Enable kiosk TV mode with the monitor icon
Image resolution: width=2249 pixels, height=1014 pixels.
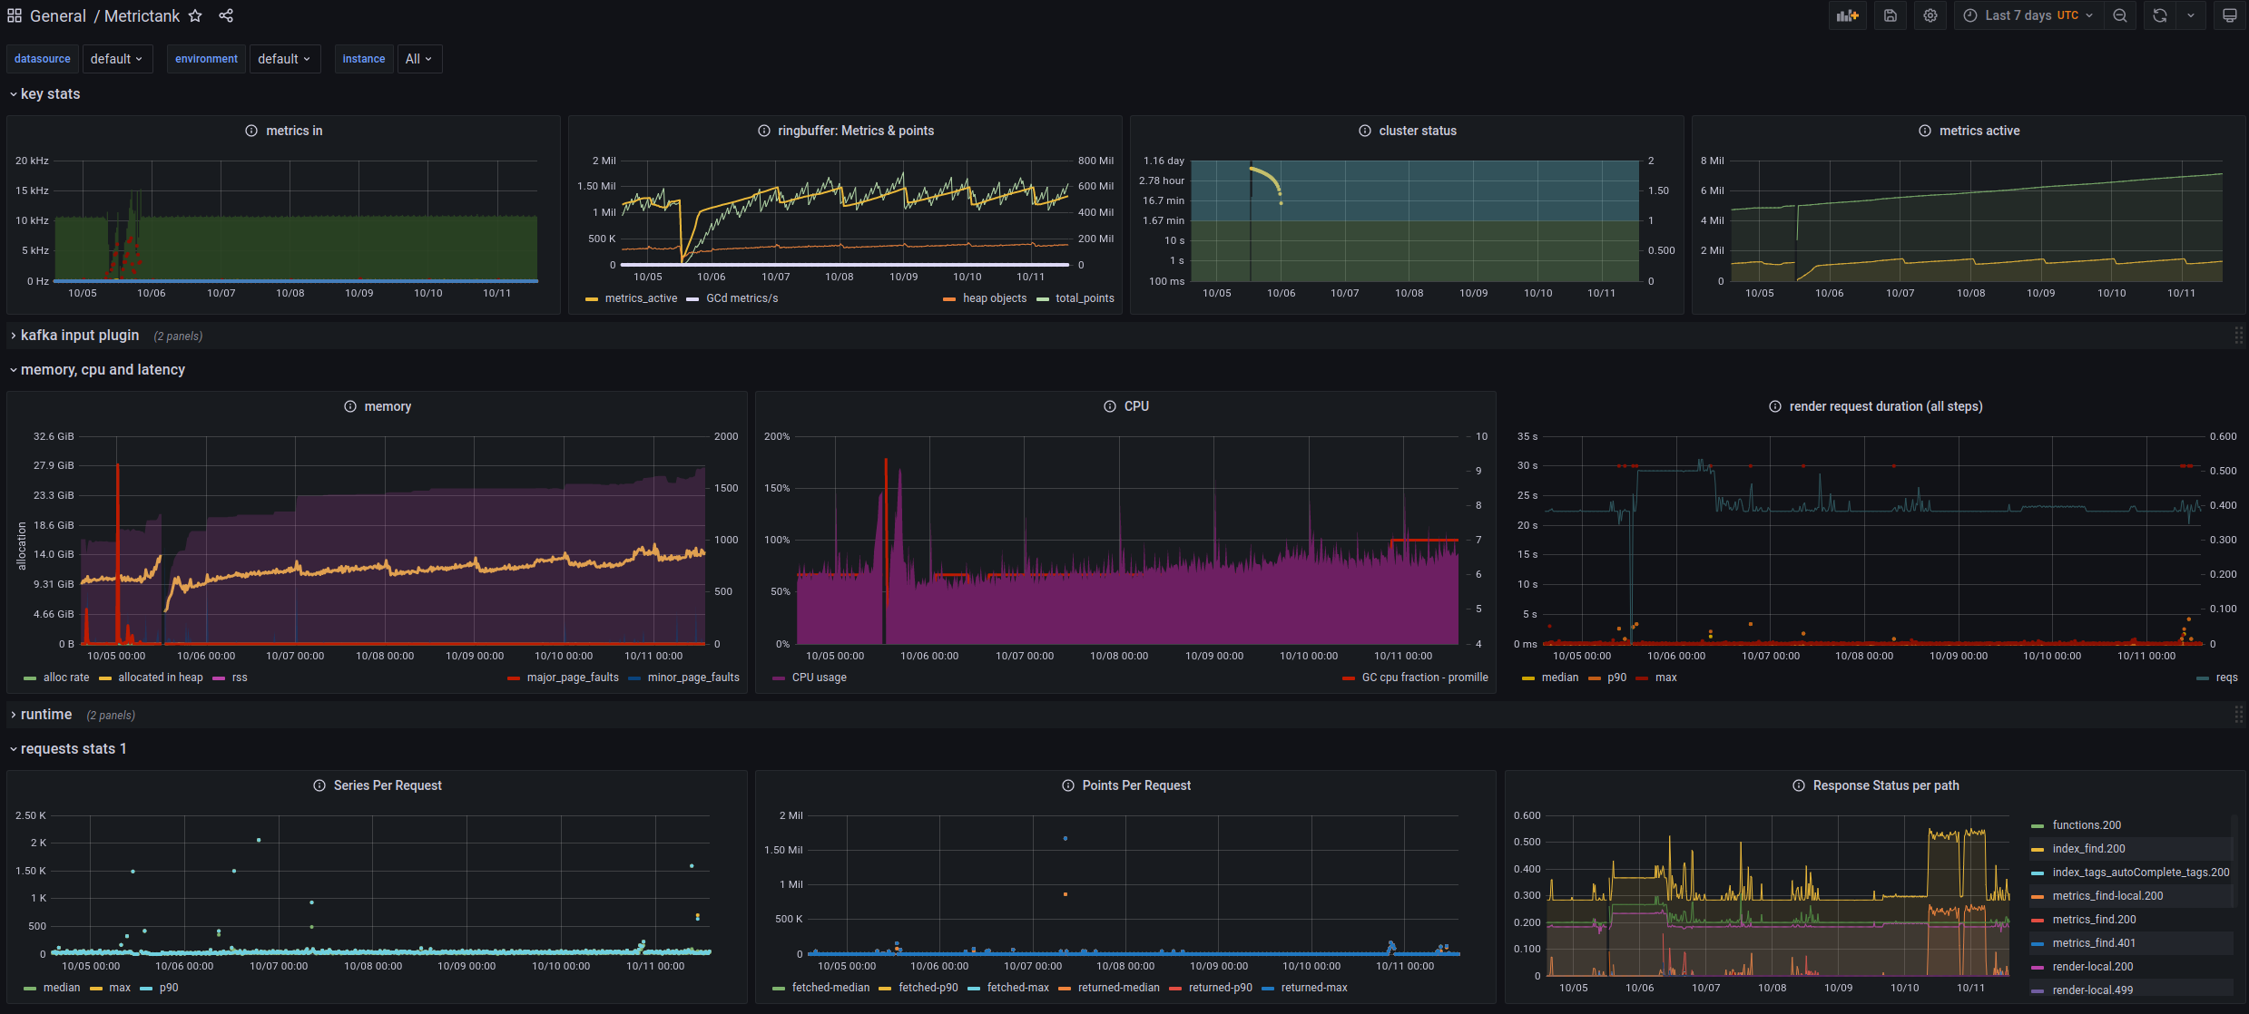[x=2230, y=15]
